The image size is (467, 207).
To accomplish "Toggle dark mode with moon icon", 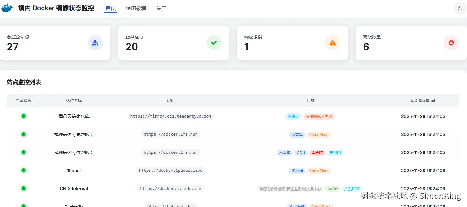I will pos(460,8).
